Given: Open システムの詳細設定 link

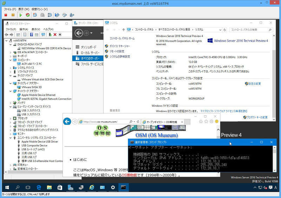Looking at the screenshot, I should [x=120, y=56].
